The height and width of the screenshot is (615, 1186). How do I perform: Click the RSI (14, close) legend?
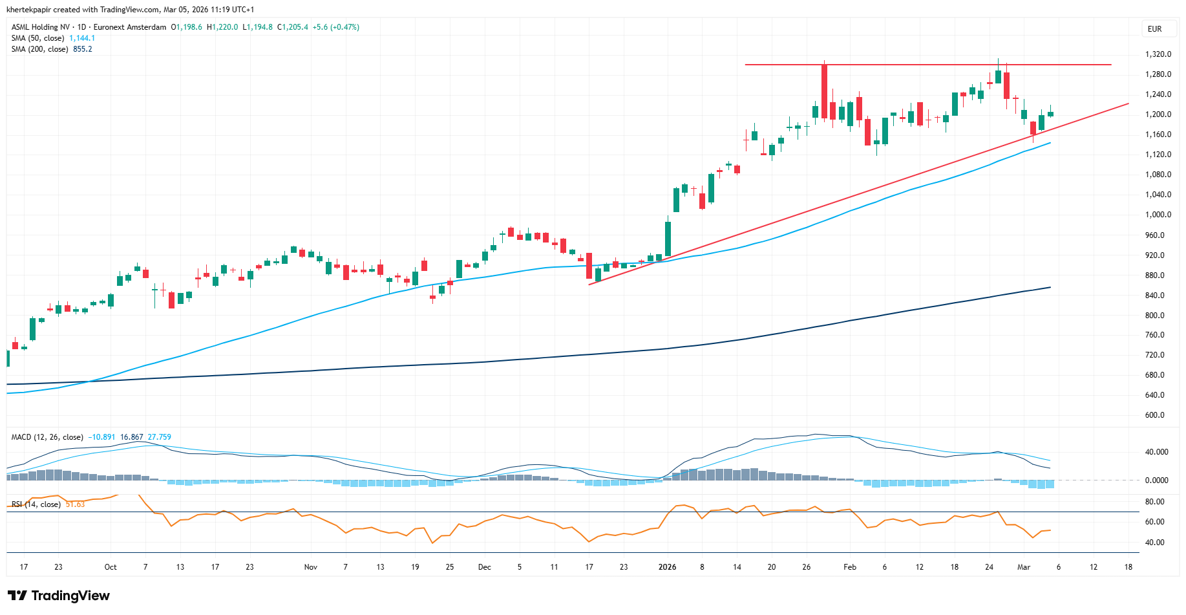pyautogui.click(x=36, y=504)
